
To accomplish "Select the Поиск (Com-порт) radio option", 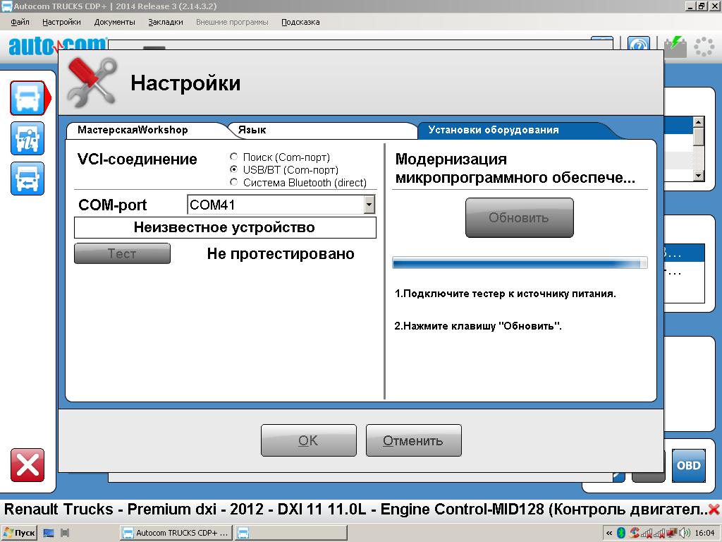I will coord(233,157).
